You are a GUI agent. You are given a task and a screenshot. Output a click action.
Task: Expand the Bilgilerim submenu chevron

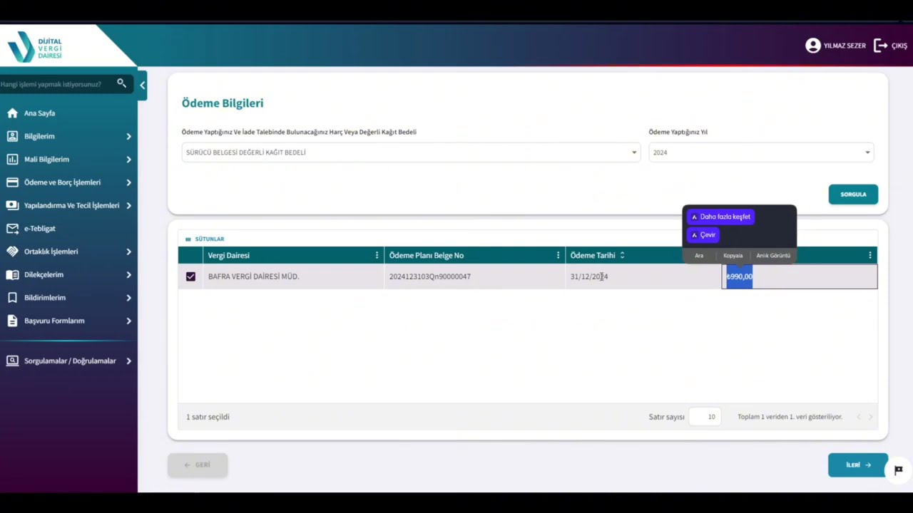[x=128, y=136]
